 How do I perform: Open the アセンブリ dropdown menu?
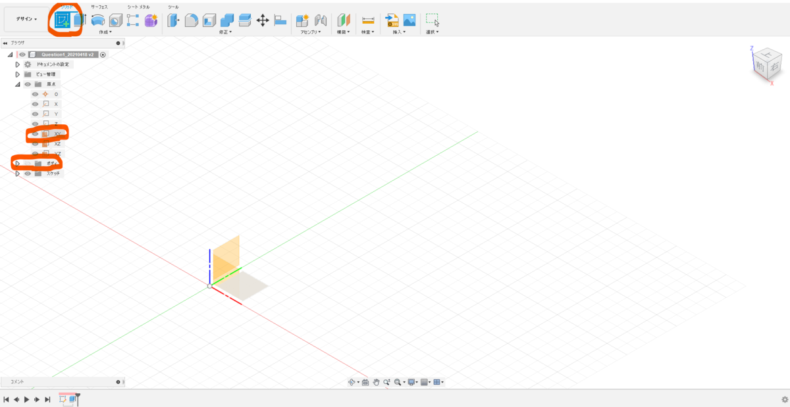310,32
